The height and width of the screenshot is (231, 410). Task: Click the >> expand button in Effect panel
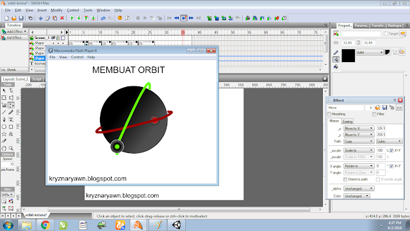(399, 108)
